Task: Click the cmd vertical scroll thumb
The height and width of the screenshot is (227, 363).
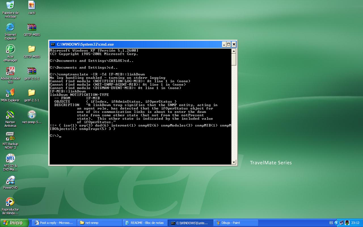Action: [x=234, y=60]
